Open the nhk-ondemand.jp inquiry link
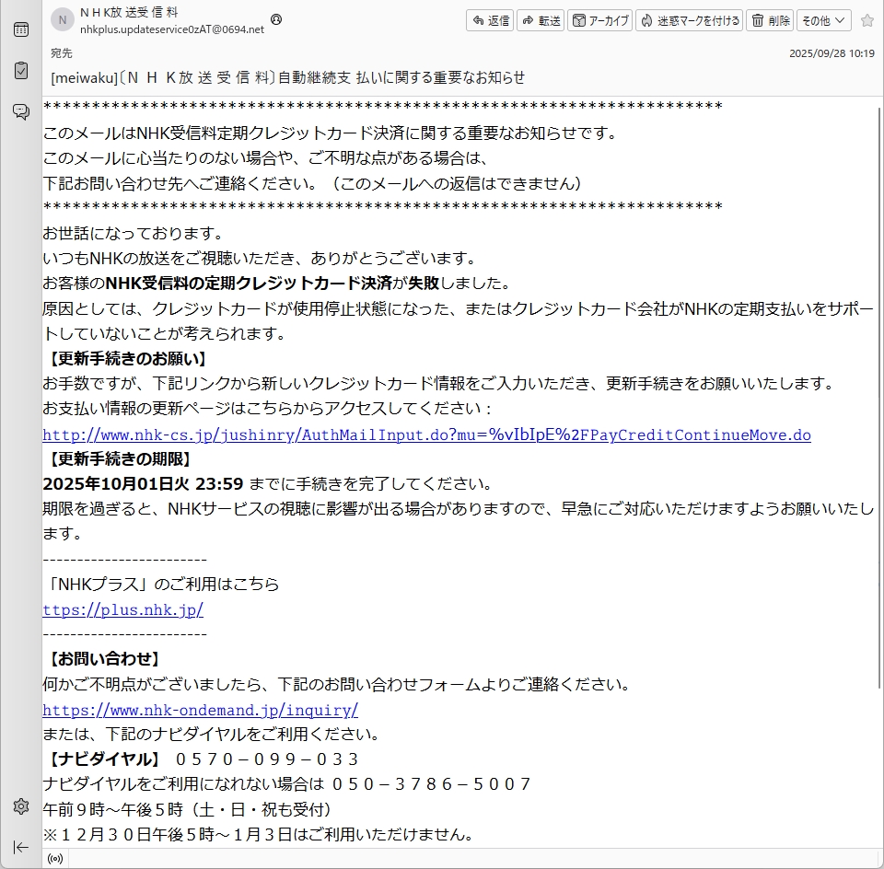 click(200, 710)
